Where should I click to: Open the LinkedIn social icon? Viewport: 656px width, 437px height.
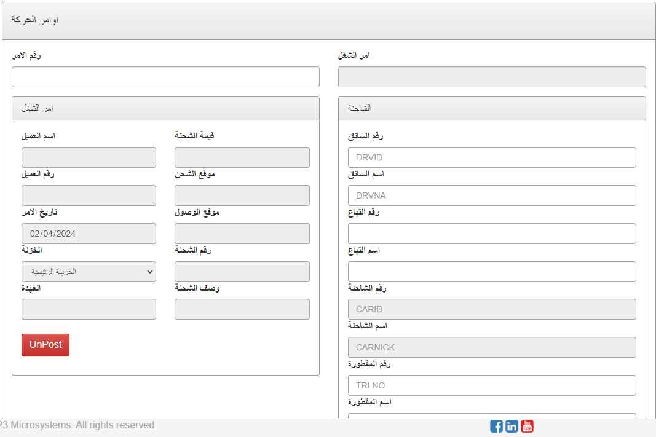tap(512, 426)
